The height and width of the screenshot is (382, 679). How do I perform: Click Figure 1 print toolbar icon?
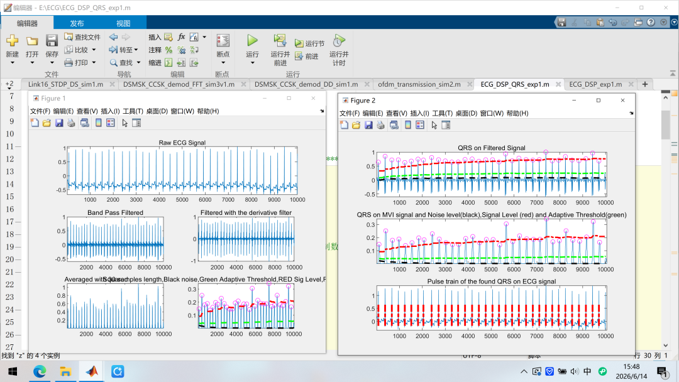pos(72,123)
